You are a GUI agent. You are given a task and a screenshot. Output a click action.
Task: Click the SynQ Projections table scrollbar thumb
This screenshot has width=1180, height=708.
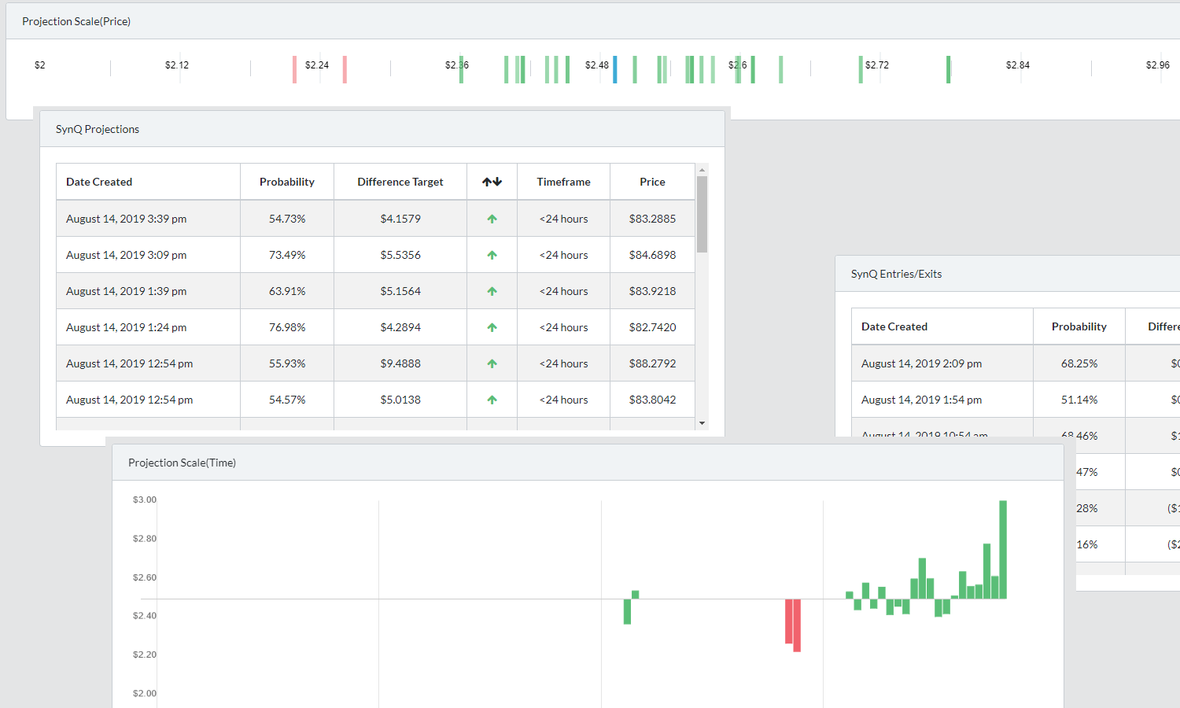click(702, 214)
